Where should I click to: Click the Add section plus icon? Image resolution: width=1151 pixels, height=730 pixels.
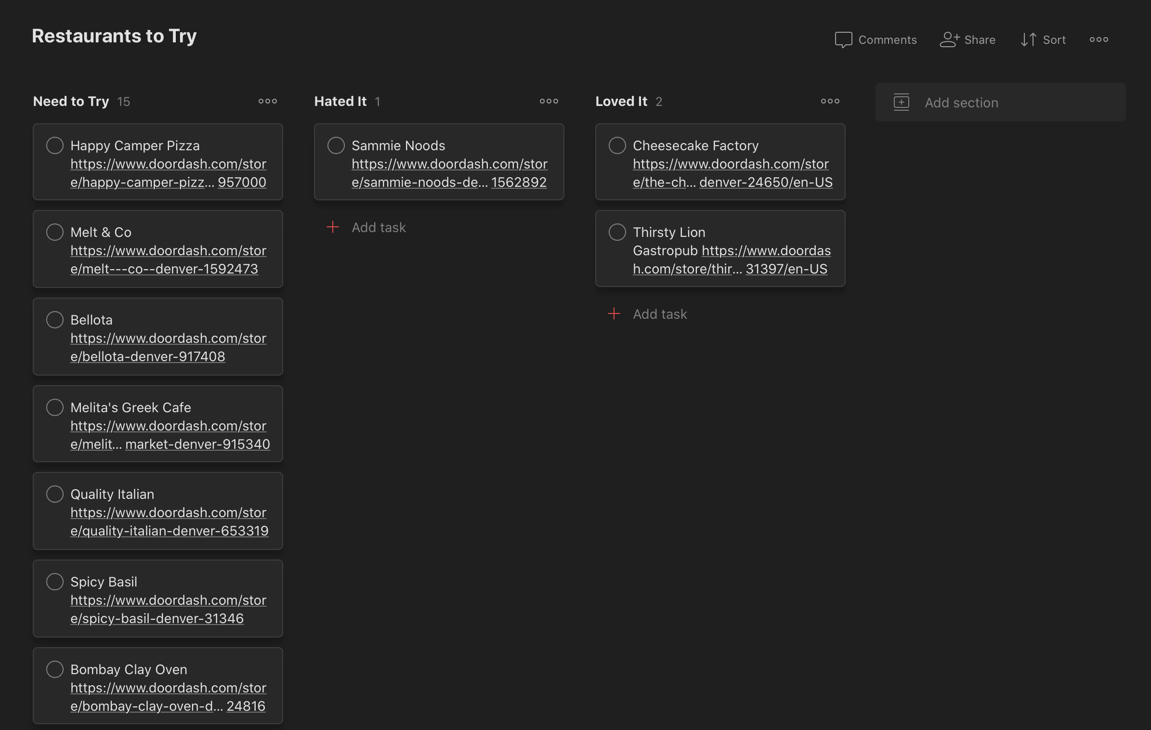click(x=902, y=102)
